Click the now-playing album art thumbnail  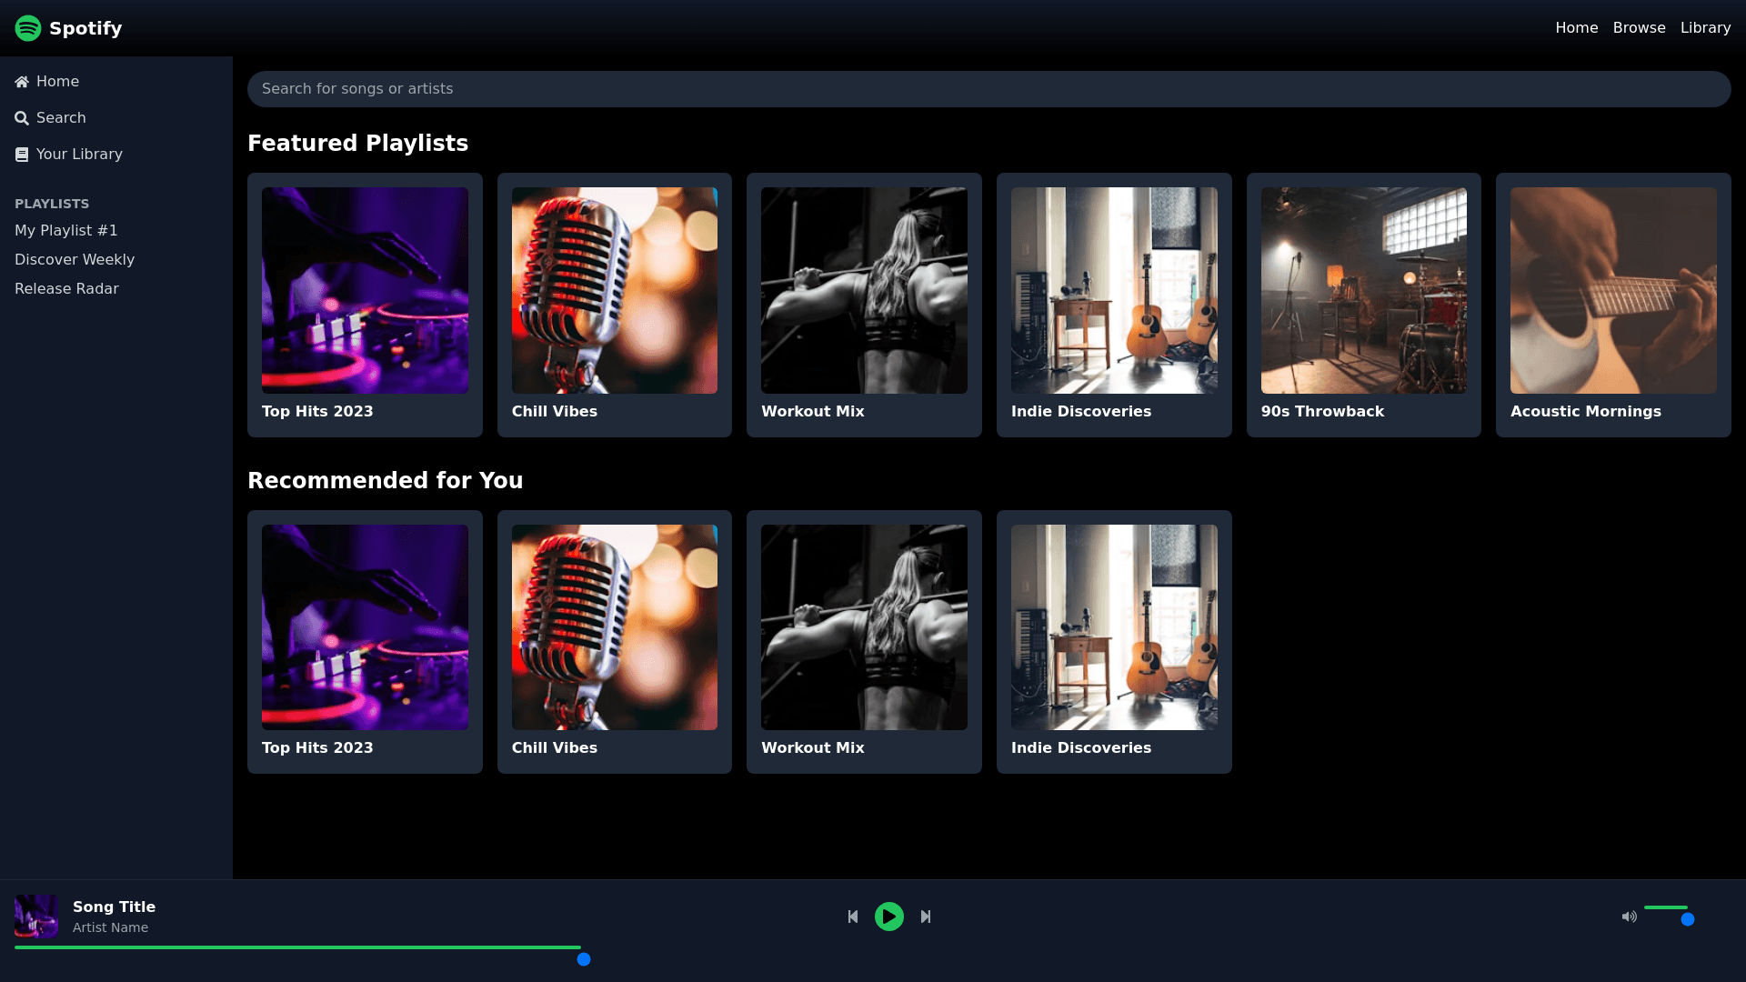pyautogui.click(x=36, y=916)
